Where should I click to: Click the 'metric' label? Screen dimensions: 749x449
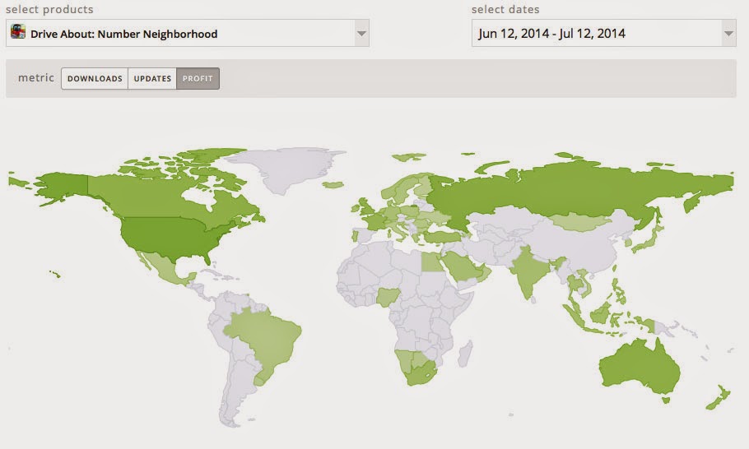[x=36, y=78]
